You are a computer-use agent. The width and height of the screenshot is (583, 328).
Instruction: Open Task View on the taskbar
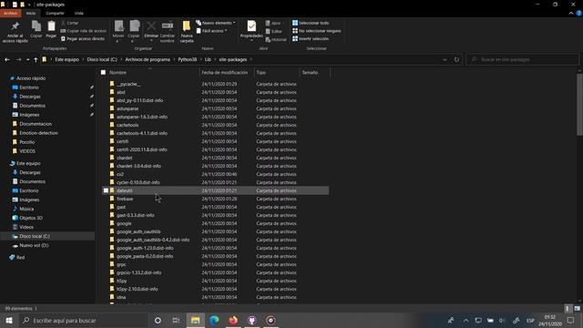pyautogui.click(x=176, y=320)
